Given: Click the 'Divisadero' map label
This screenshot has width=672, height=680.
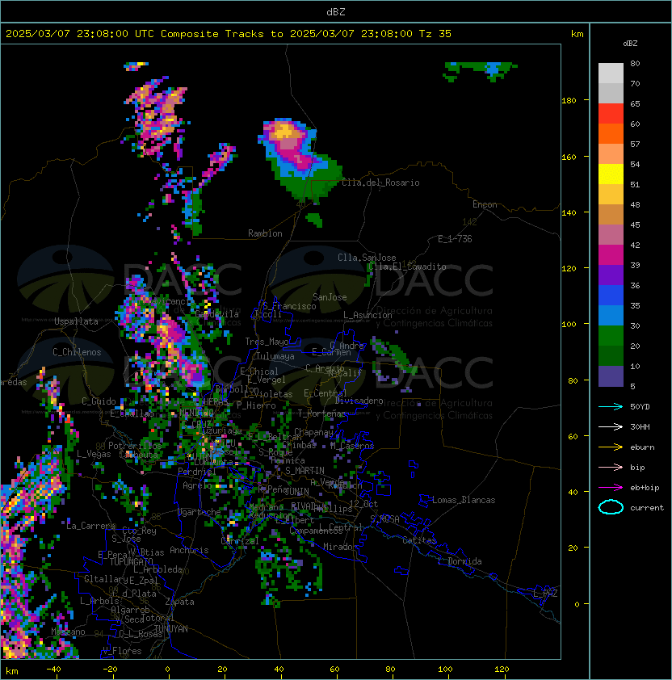Looking at the screenshot, I should 359,401.
